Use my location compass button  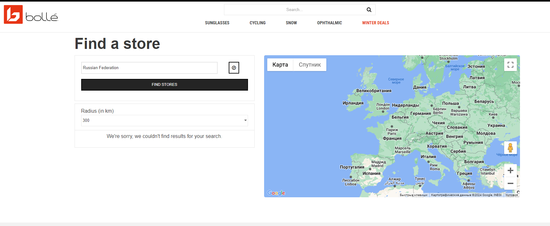[234, 68]
